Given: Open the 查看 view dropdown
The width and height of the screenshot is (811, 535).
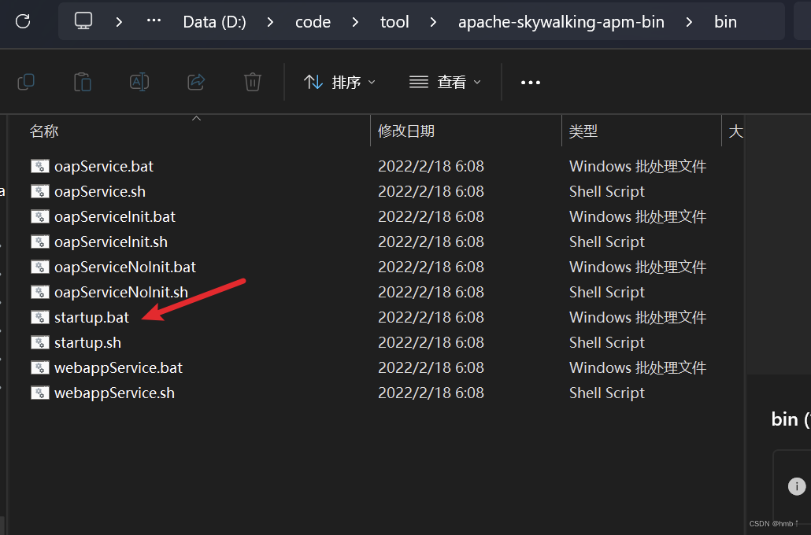Looking at the screenshot, I should [445, 82].
